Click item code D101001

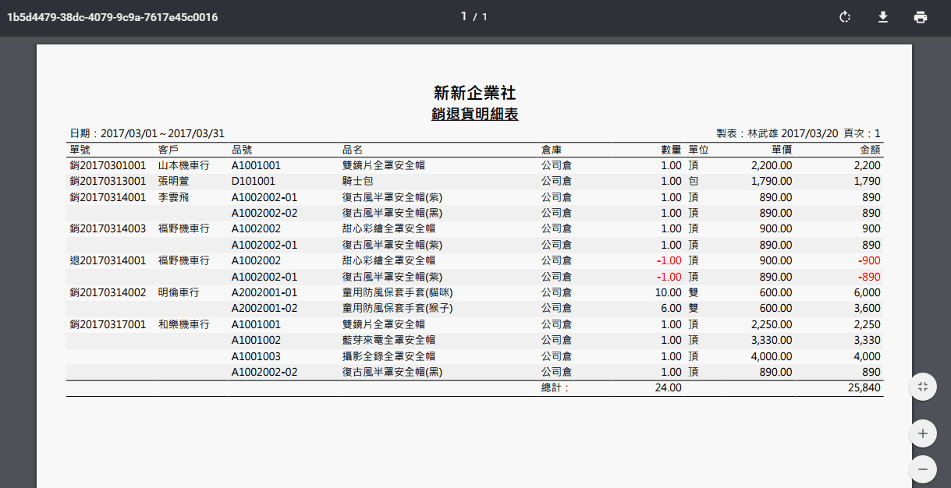coord(254,182)
